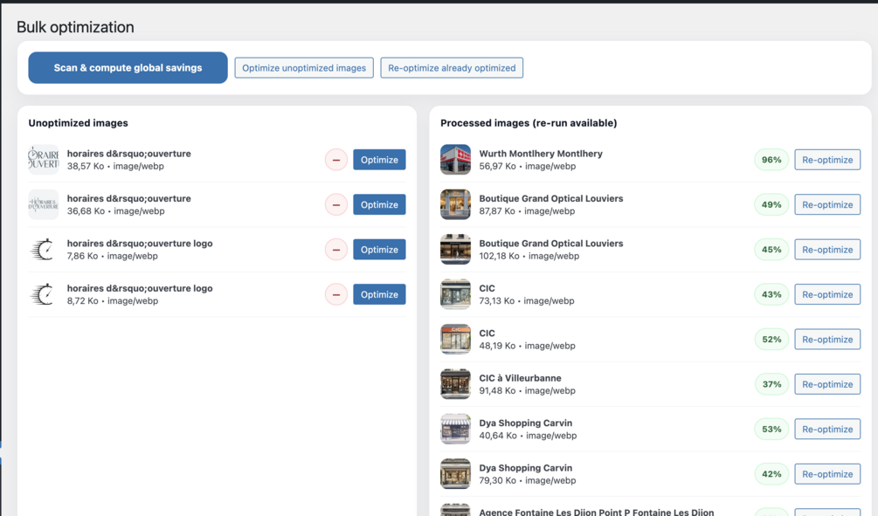Click the 45% savings badge
This screenshot has height=516, width=878.
click(771, 250)
